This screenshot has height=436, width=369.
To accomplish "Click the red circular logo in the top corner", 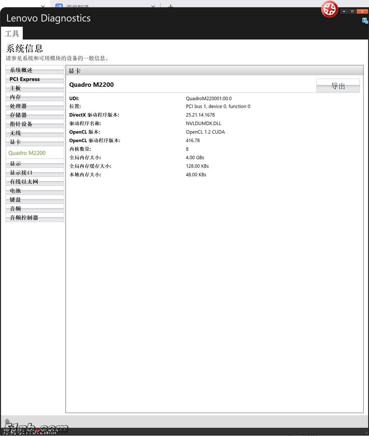I will [329, 9].
